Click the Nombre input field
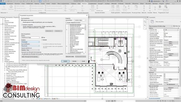This screenshot has height=102, width=181. pyautogui.click(x=30, y=37)
